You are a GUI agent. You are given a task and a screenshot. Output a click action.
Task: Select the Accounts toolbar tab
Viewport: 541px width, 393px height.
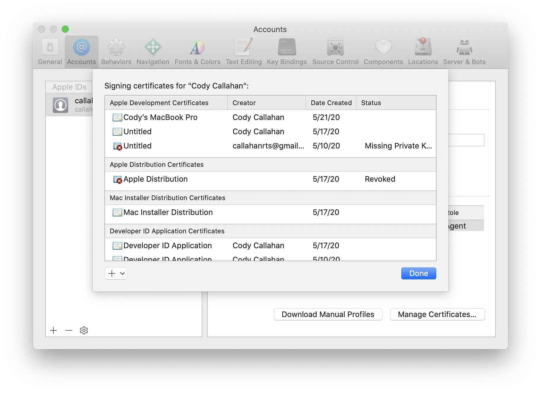81,52
